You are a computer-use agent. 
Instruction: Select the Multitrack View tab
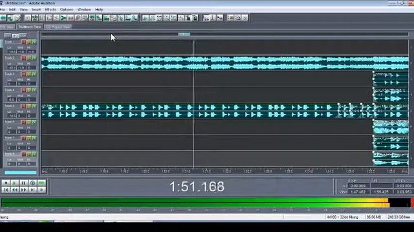click(x=30, y=27)
